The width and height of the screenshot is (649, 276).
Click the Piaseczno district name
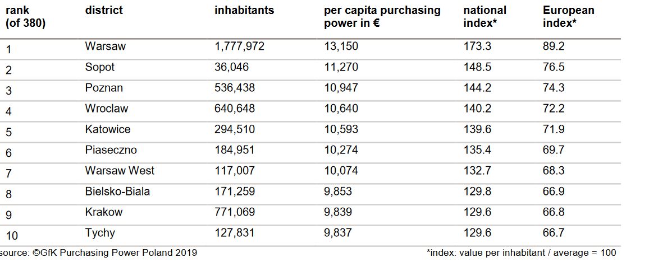pos(111,150)
